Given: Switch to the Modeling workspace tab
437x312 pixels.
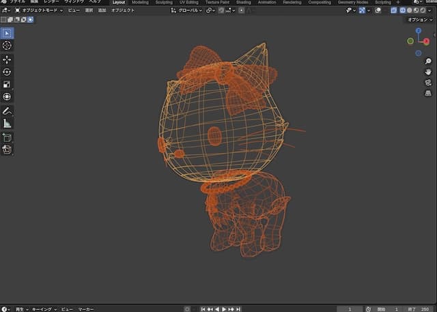Looking at the screenshot, I should 140,3.
